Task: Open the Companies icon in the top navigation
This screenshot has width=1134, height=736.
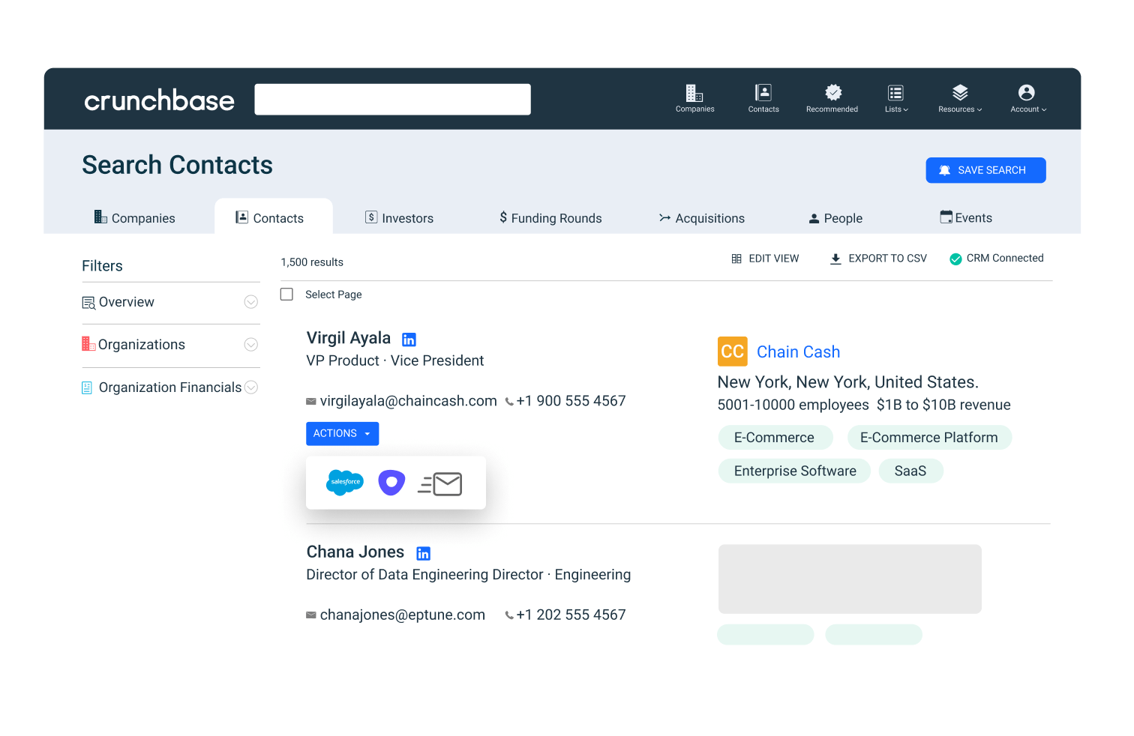Action: [694, 98]
